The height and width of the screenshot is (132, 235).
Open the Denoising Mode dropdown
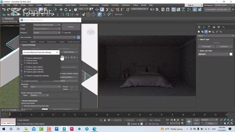coord(46,87)
